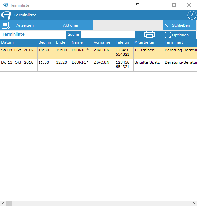Image resolution: width=197 pixels, height=207 pixels.
Task: Select the Brigitte Spatz appointment row
Action: tap(98, 65)
